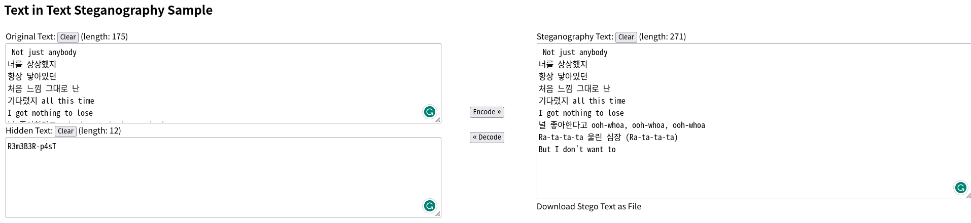Viewport: 971px width, 223px height.
Task: Clear the Original Text field
Action: pyautogui.click(x=68, y=37)
